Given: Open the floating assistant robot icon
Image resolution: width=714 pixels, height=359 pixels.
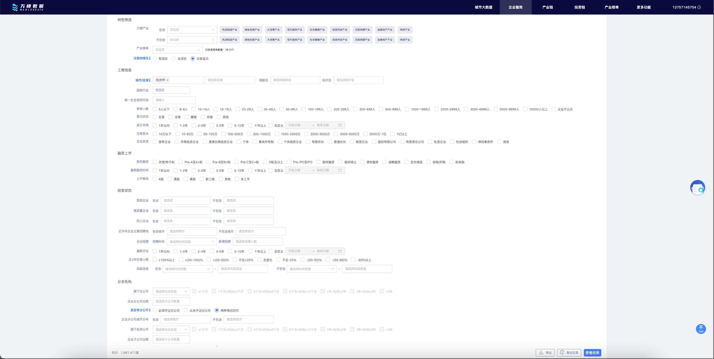Looking at the screenshot, I should 697,188.
